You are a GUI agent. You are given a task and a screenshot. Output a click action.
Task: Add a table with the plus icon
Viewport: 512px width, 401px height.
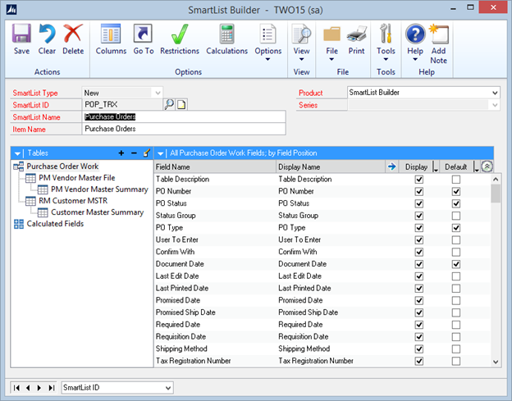tap(121, 153)
